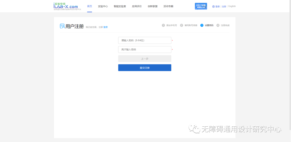The width and height of the screenshot is (291, 142).
Task: Click step 3 circle 设置密码
Action: (x=202, y=25)
